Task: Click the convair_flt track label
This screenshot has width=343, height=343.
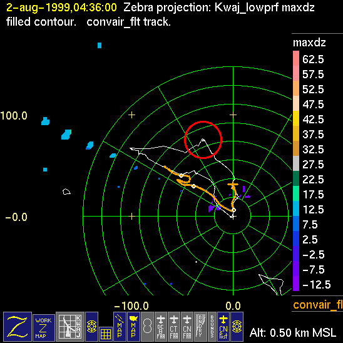Action: coord(318,304)
